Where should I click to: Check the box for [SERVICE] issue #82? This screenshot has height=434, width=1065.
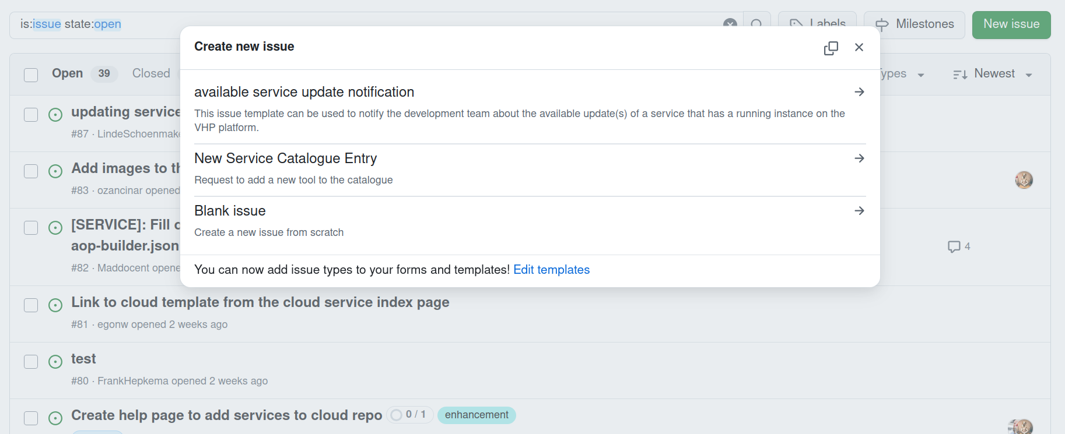pyautogui.click(x=31, y=227)
